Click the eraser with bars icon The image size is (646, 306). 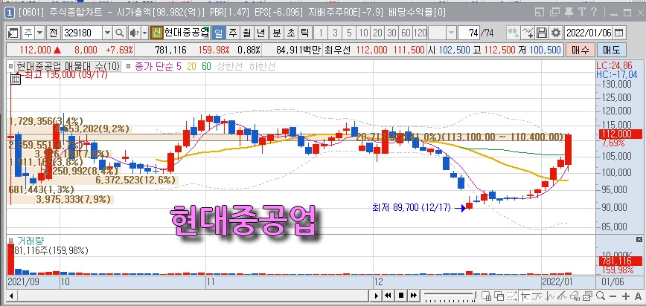[575, 296]
